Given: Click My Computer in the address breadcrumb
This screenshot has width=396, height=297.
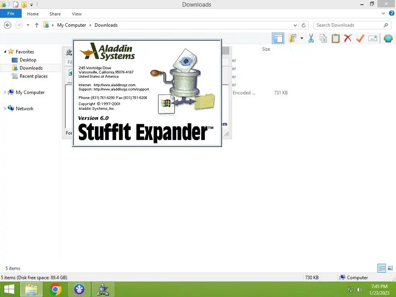Looking at the screenshot, I should pyautogui.click(x=72, y=25).
